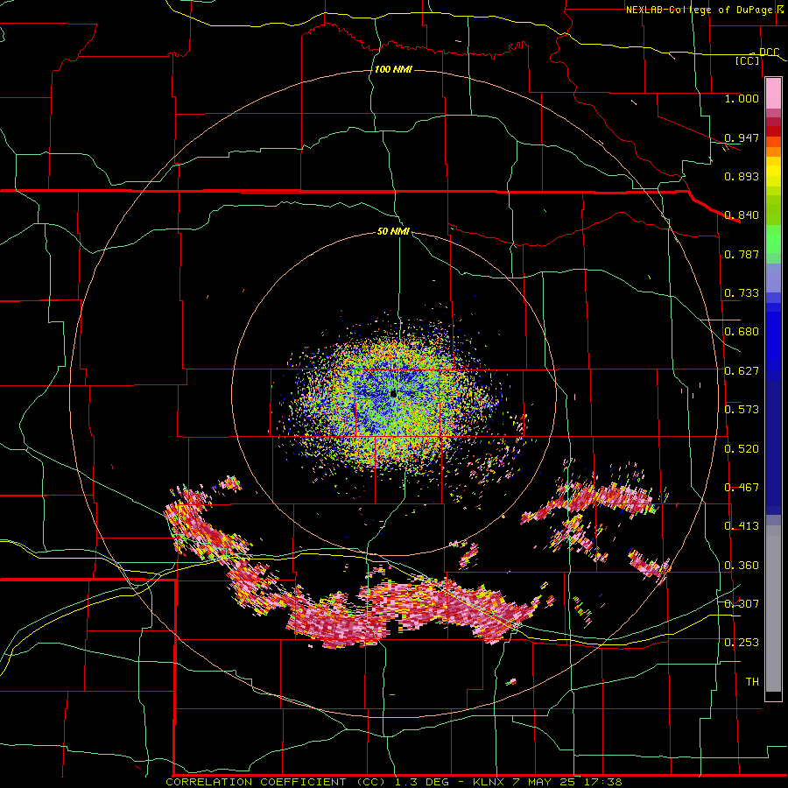Click the 0.253 scale value
The image size is (788, 788).
click(x=742, y=643)
